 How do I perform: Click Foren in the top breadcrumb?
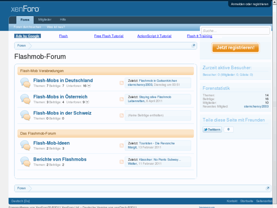22,46
